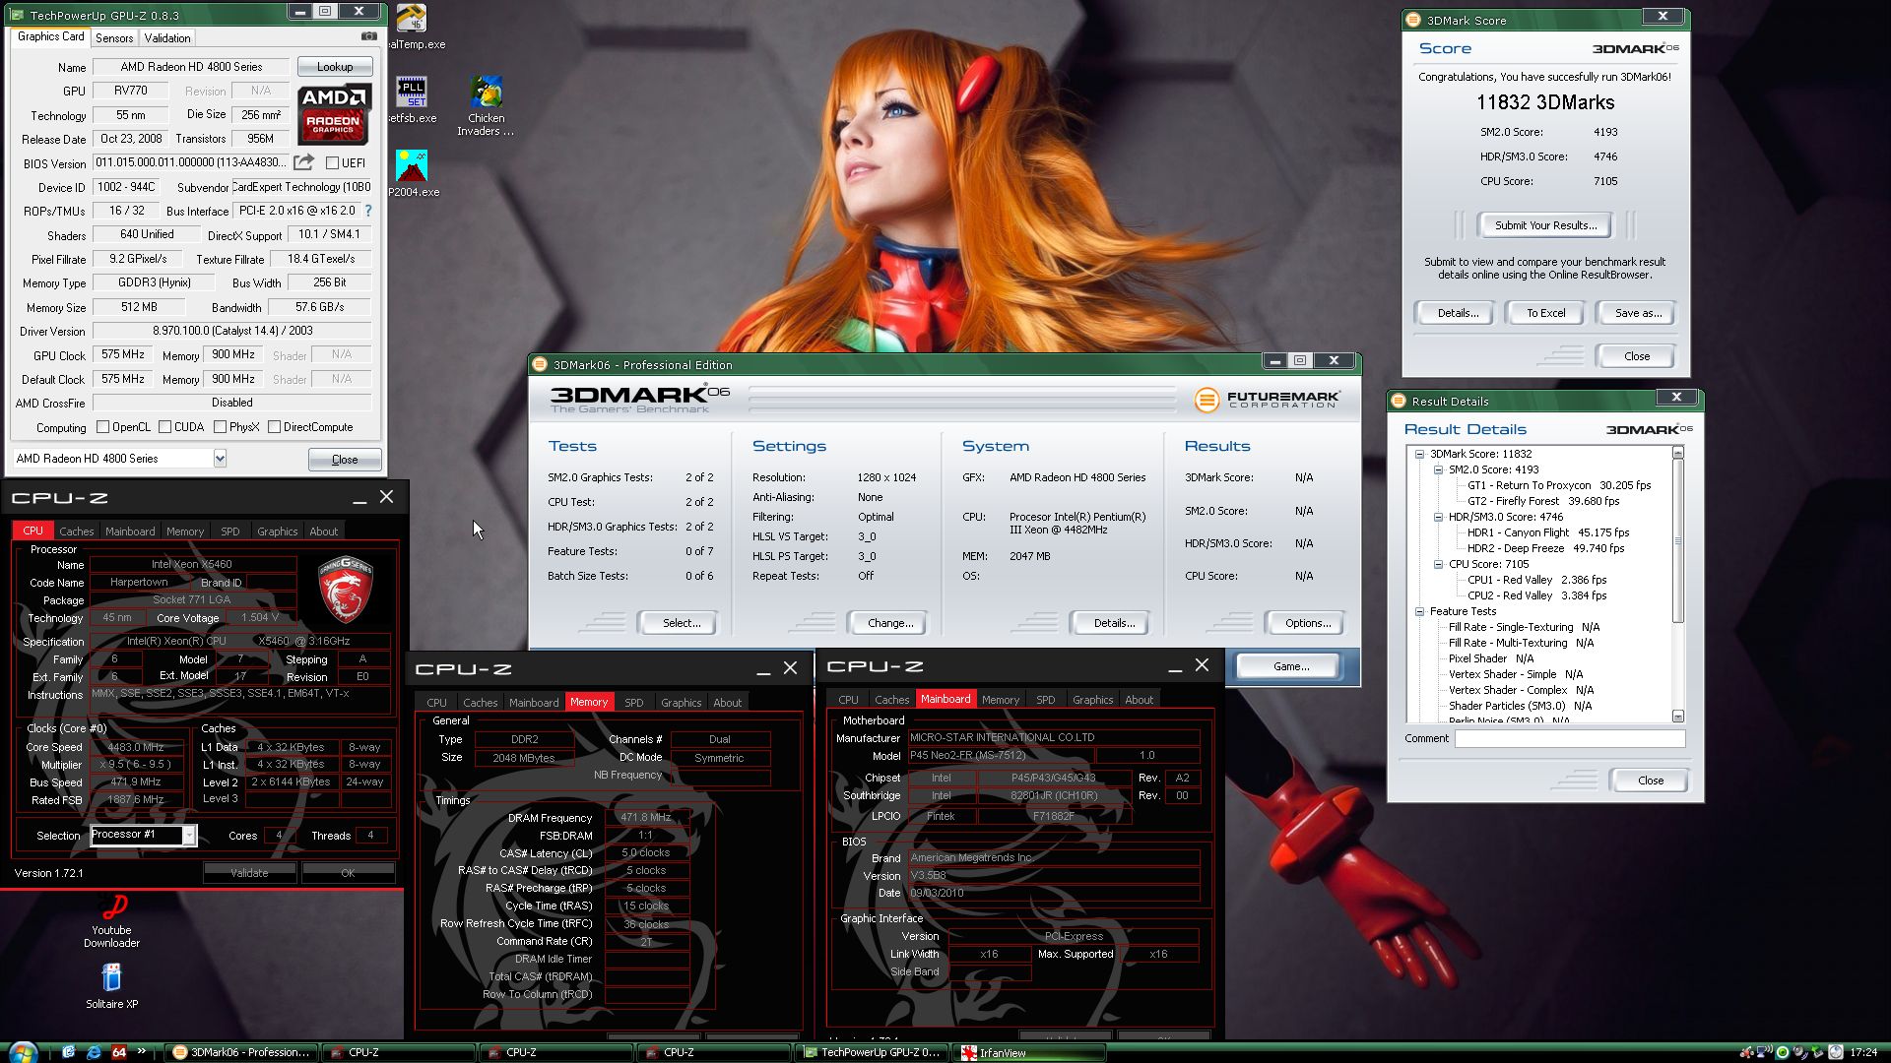
Task: Launch the red 64 quick launch icon
Action: [119, 1052]
